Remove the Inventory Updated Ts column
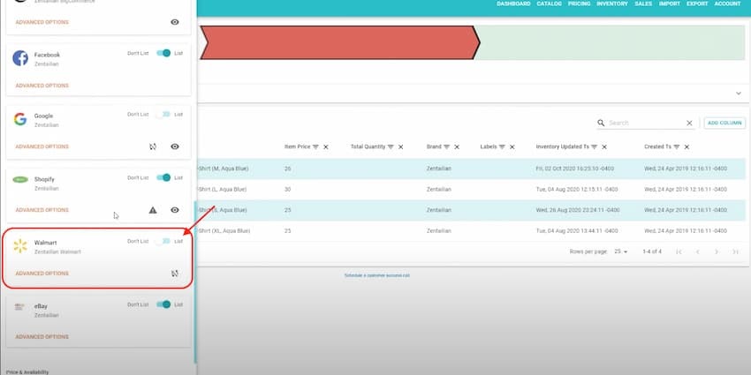Image resolution: width=751 pixels, height=375 pixels. pyautogui.click(x=604, y=146)
